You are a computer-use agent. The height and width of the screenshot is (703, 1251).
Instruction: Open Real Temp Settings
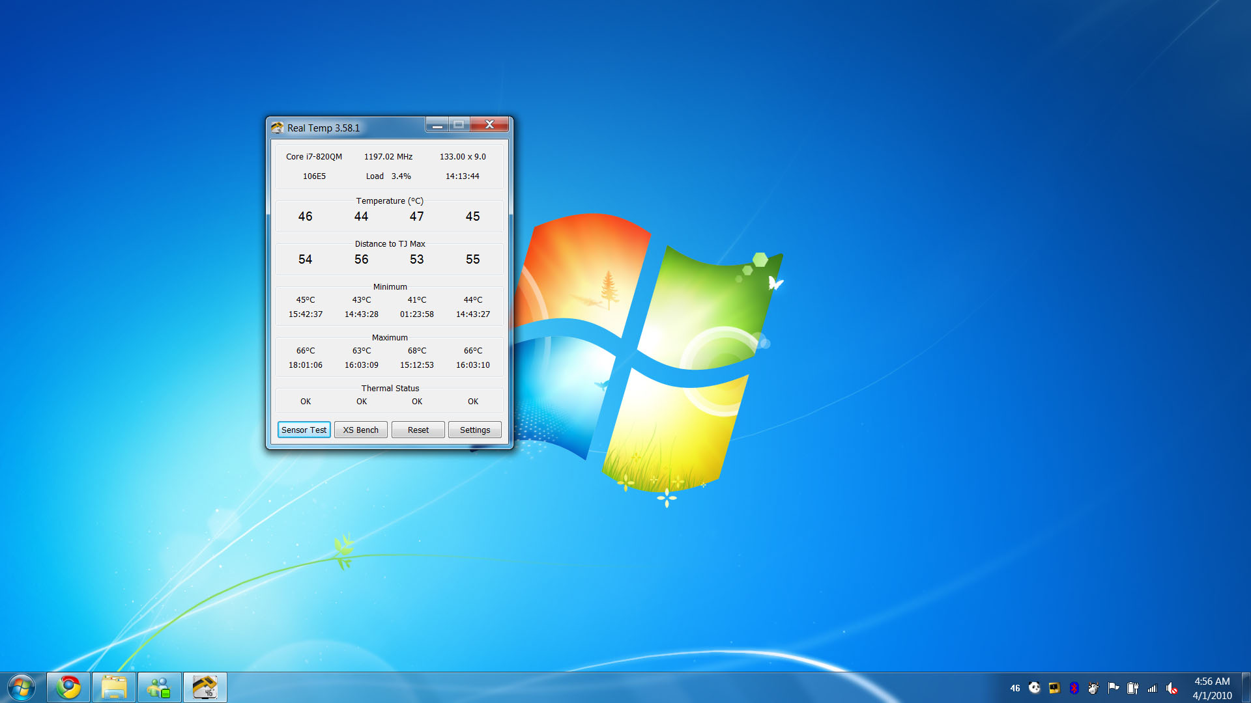pos(475,430)
